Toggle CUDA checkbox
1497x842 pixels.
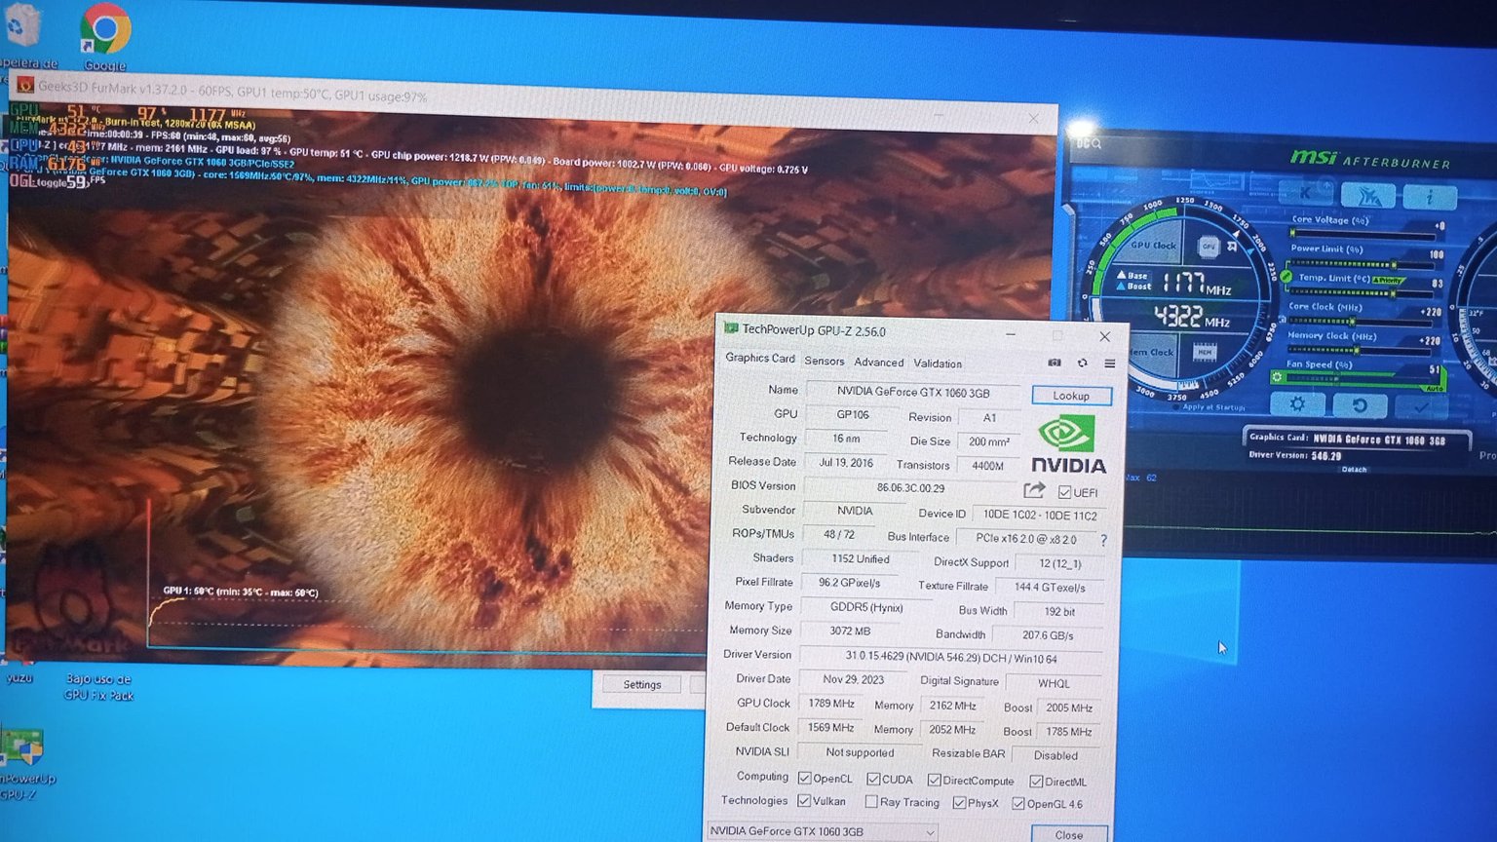point(873,779)
